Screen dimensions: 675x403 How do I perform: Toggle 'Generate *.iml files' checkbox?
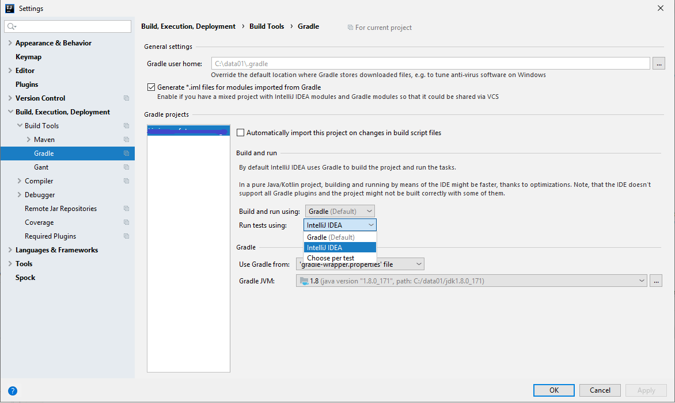151,87
